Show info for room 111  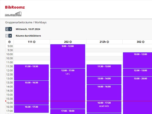pos(34,42)
